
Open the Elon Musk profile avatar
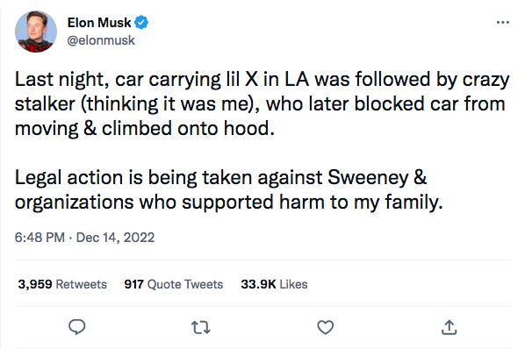coord(36,32)
